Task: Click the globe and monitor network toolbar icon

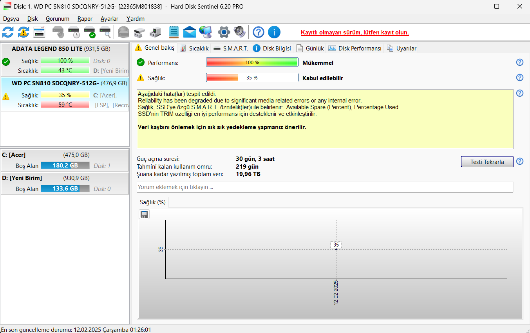Action: point(205,32)
